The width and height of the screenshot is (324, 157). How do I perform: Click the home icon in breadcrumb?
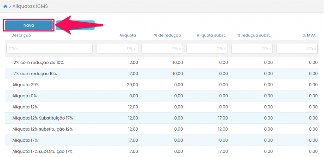coord(5,6)
